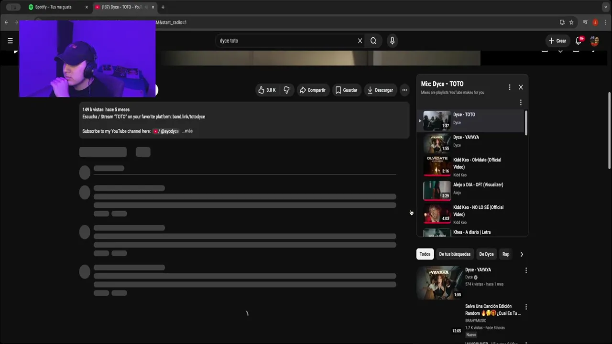Click the Guardar save button
Viewport: 612px width, 344px height.
[346, 90]
